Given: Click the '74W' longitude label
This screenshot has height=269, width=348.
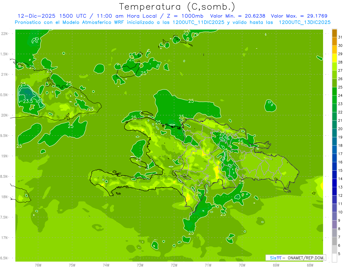Looking at the screenshot, I should point(106,265).
